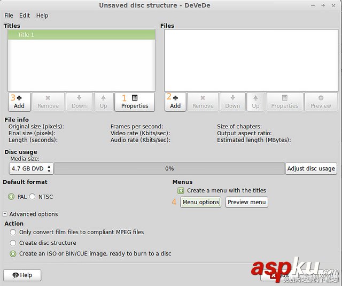Close the DeVeDe window
Screen dimensions: 342x286
(x=333, y=6)
